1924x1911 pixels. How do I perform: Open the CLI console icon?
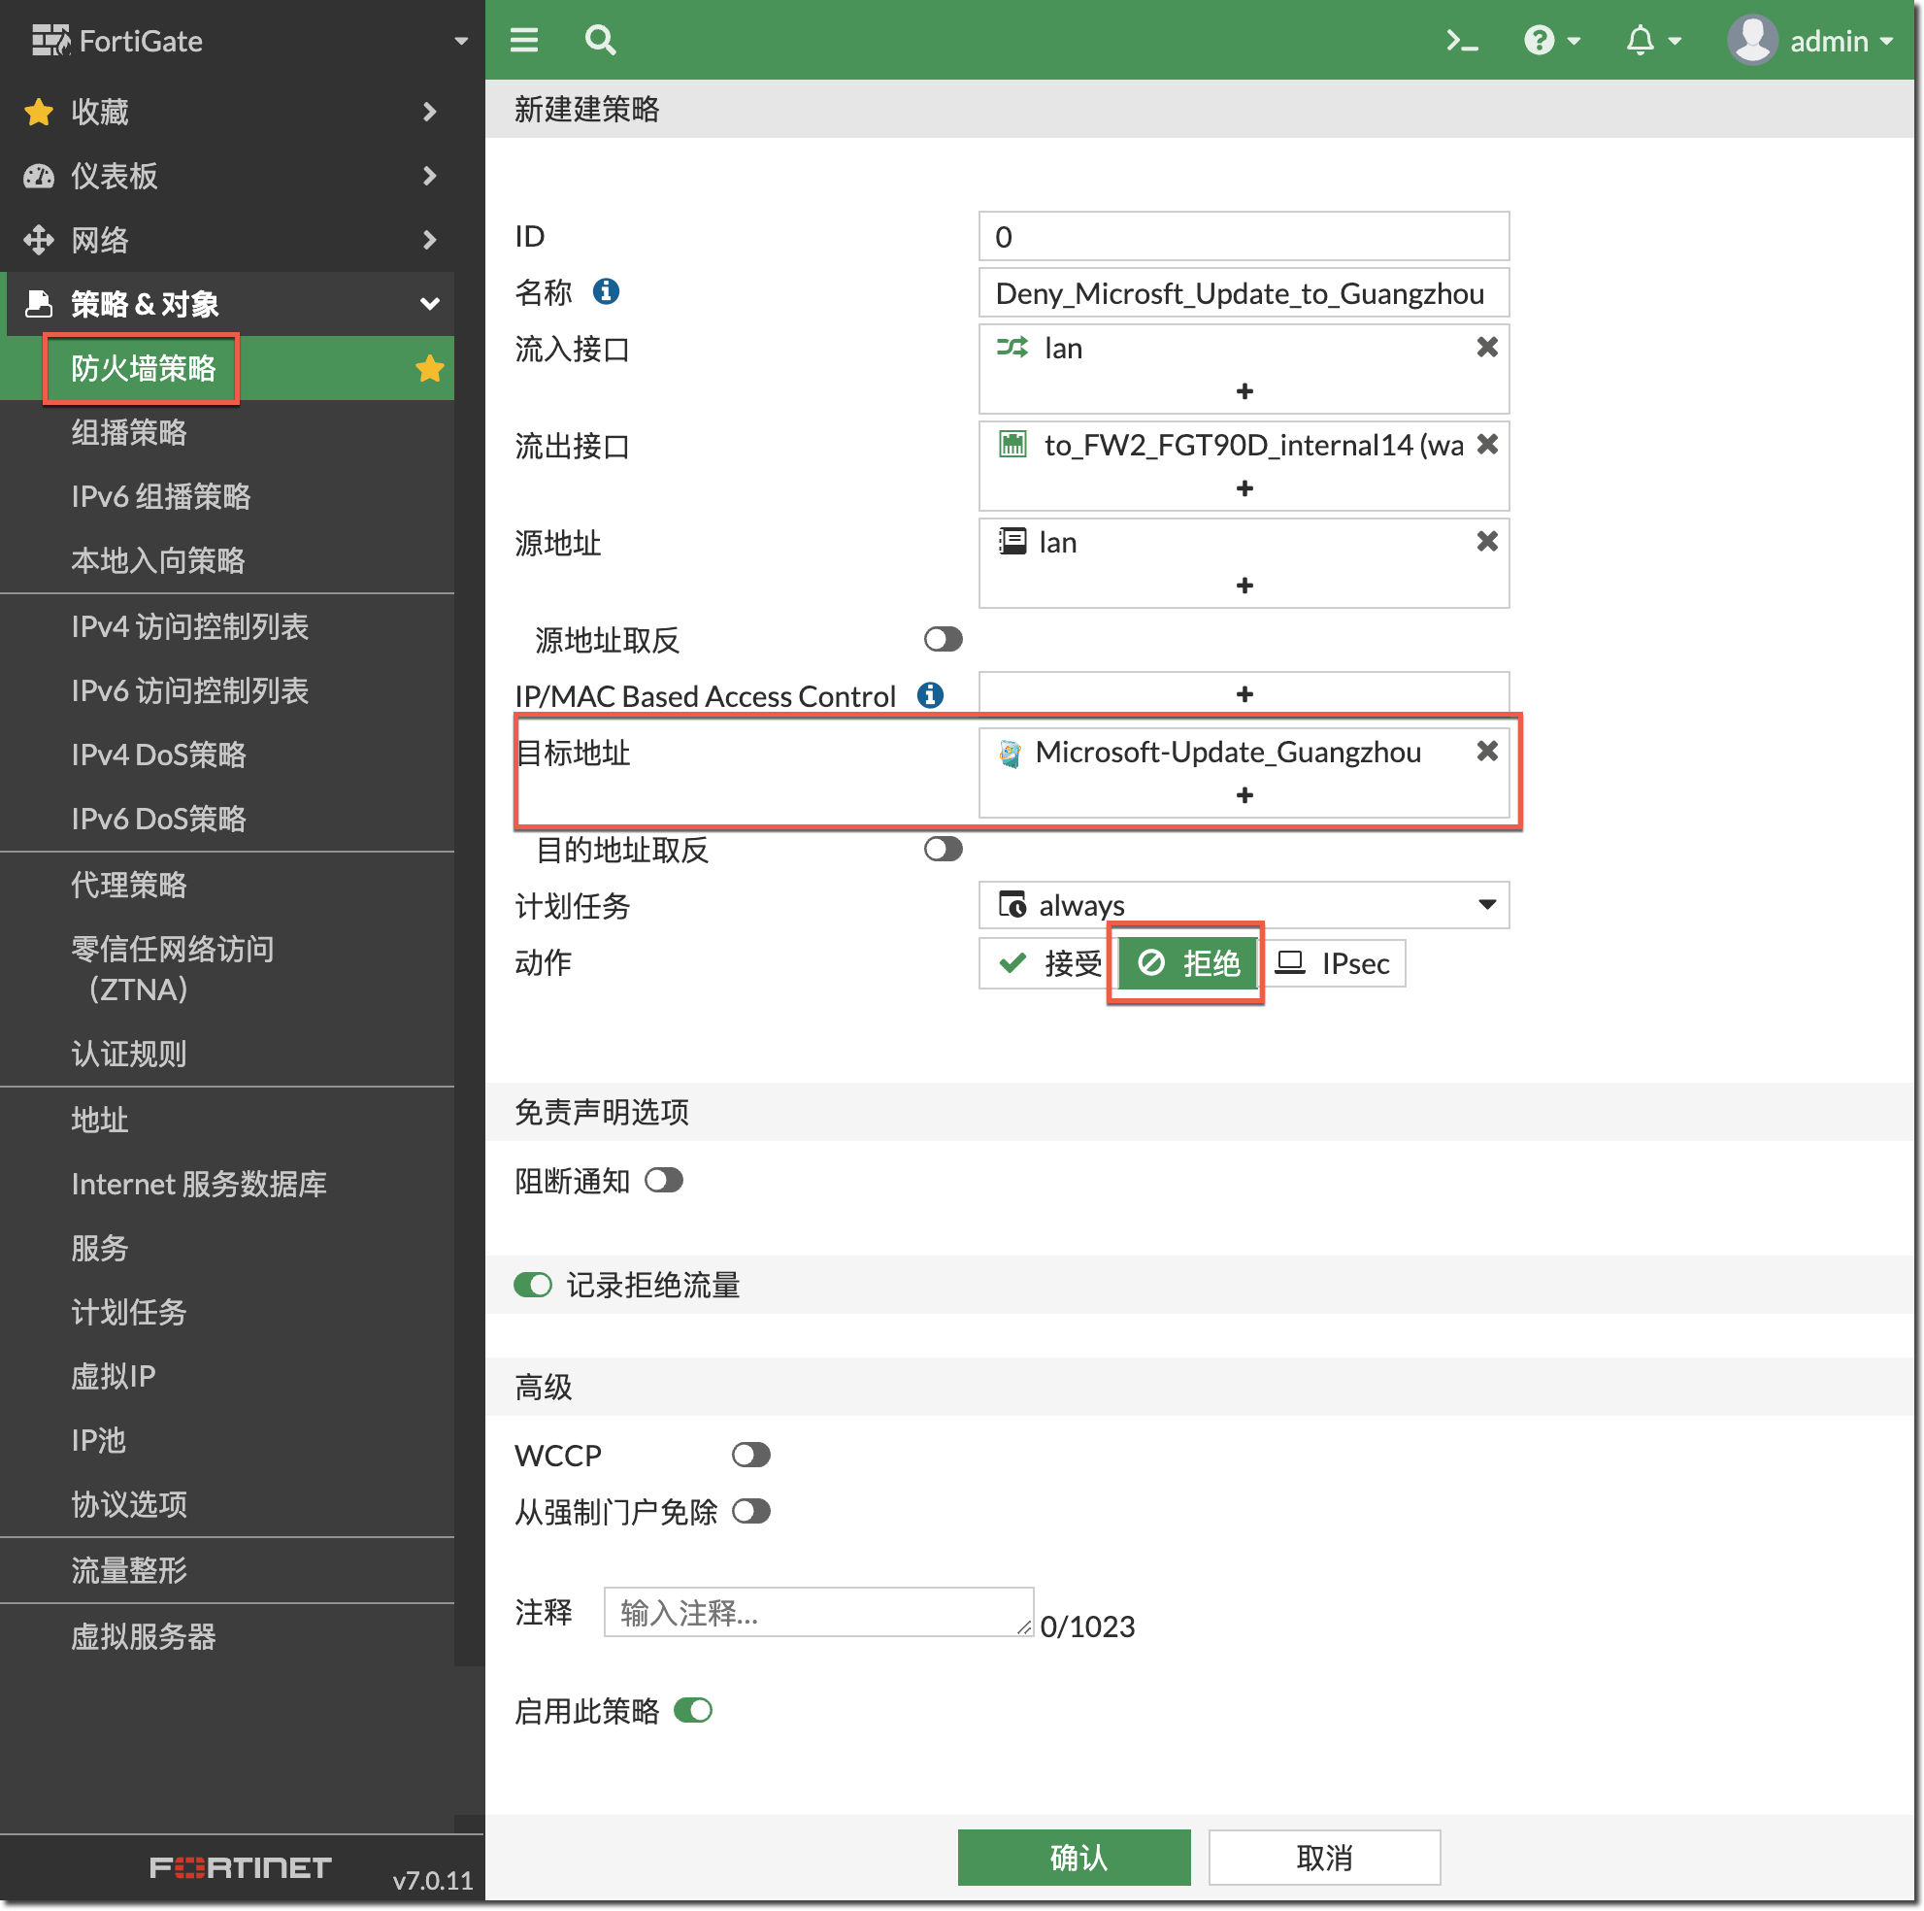[x=1461, y=41]
